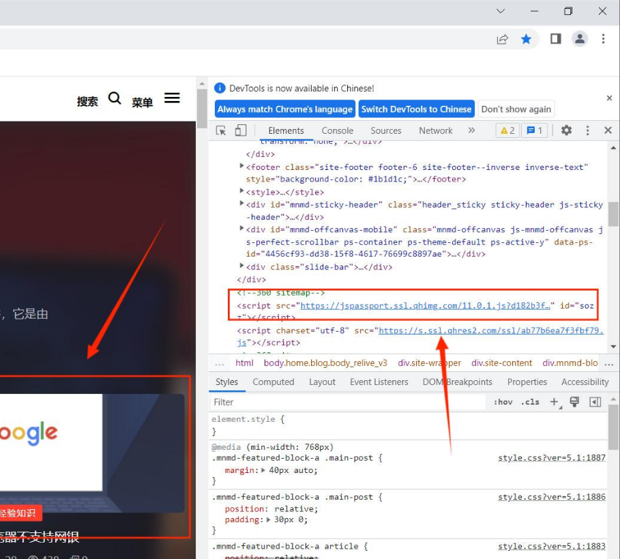Expand the slide-bar div node
Viewport: 620px width, 559px height.
pos(241,266)
